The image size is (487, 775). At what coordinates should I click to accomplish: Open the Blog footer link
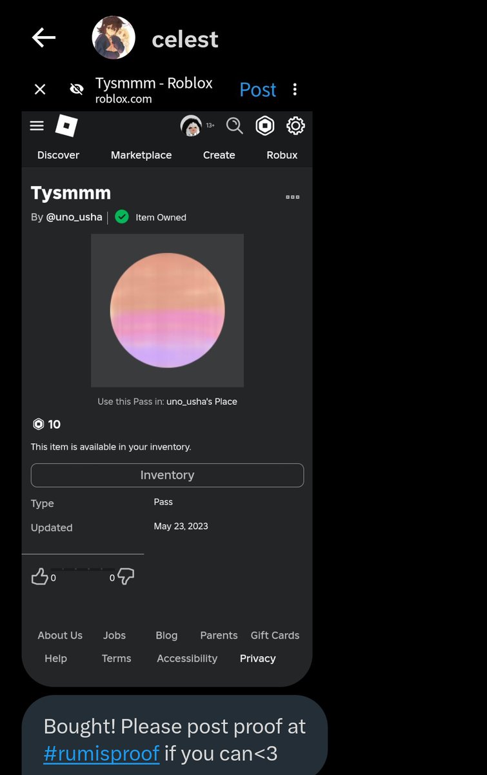tap(166, 635)
